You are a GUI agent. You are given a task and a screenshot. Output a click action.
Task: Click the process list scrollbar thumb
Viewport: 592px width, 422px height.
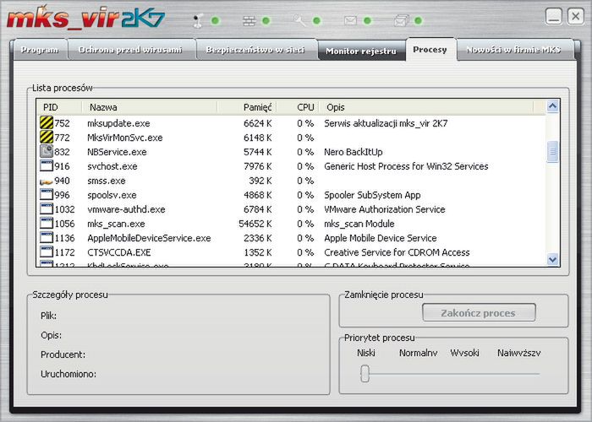point(552,151)
